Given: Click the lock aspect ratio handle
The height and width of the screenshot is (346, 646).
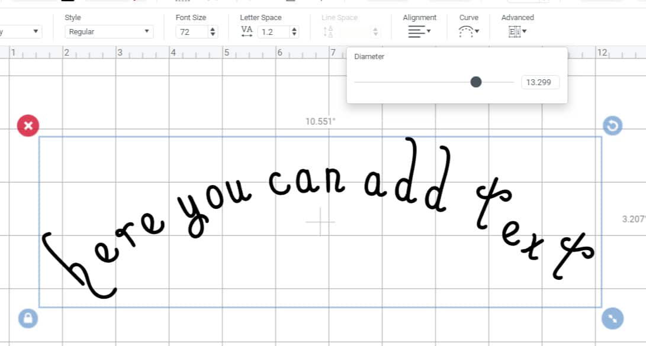Looking at the screenshot, I should click(x=28, y=318).
